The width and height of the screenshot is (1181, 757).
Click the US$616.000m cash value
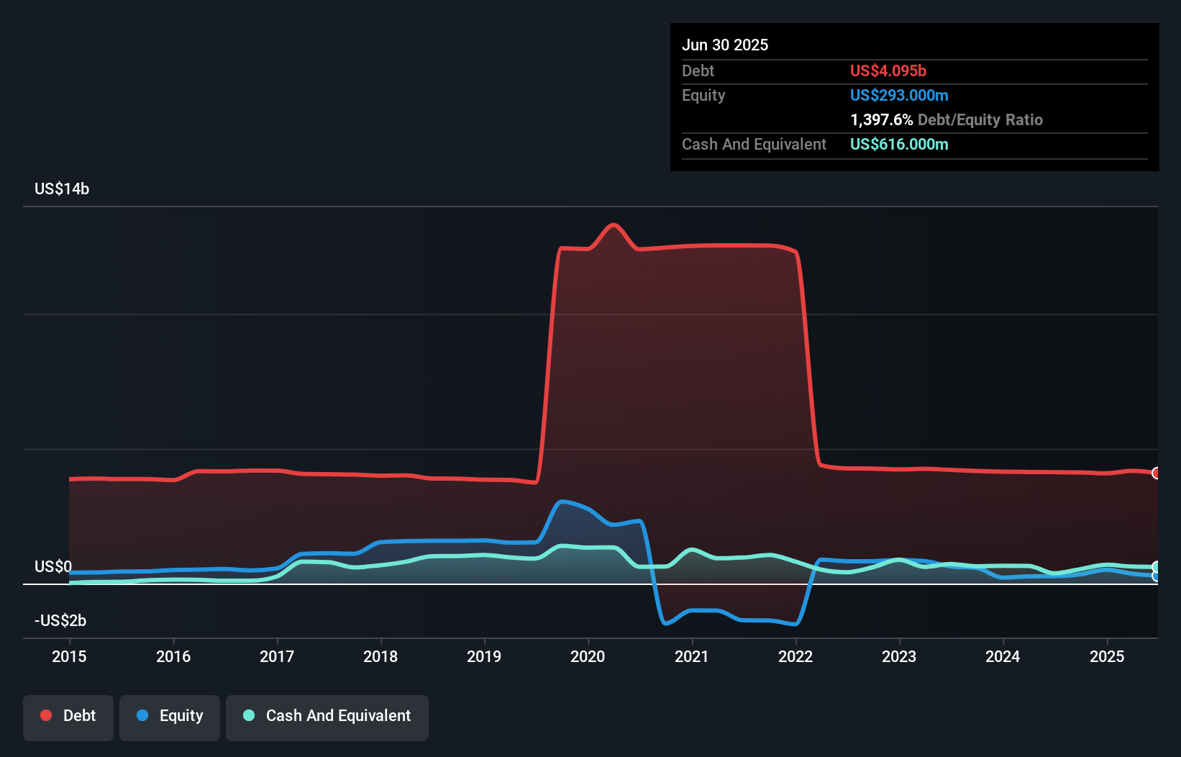[899, 144]
